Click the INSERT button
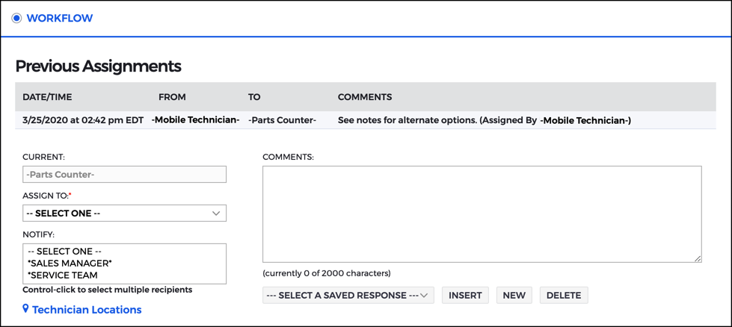The height and width of the screenshot is (327, 732). coord(465,296)
